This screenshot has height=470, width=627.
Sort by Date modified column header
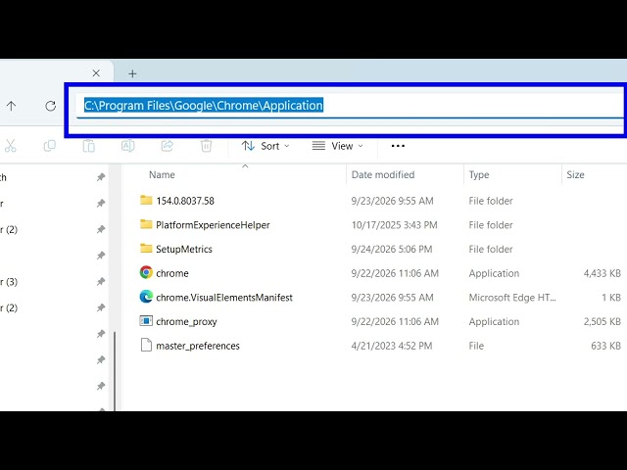point(383,174)
